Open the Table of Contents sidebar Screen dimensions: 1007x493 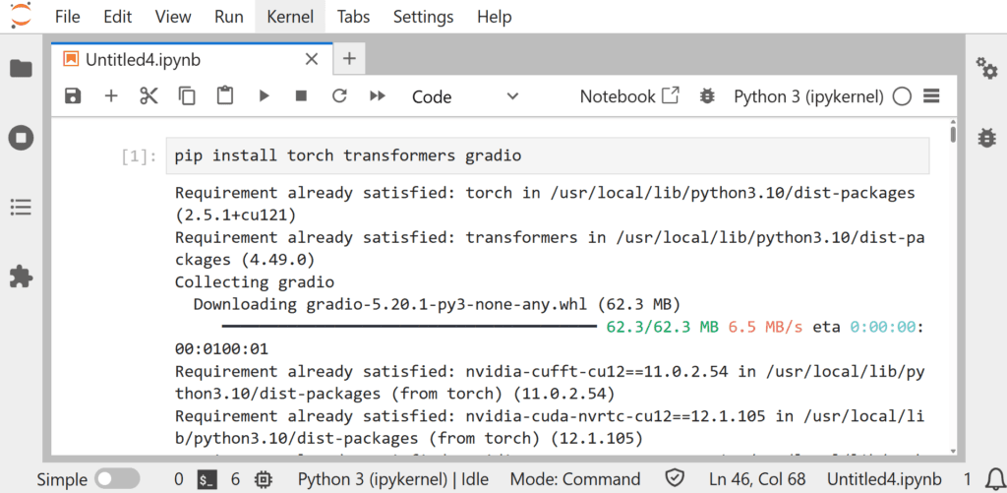(21, 208)
